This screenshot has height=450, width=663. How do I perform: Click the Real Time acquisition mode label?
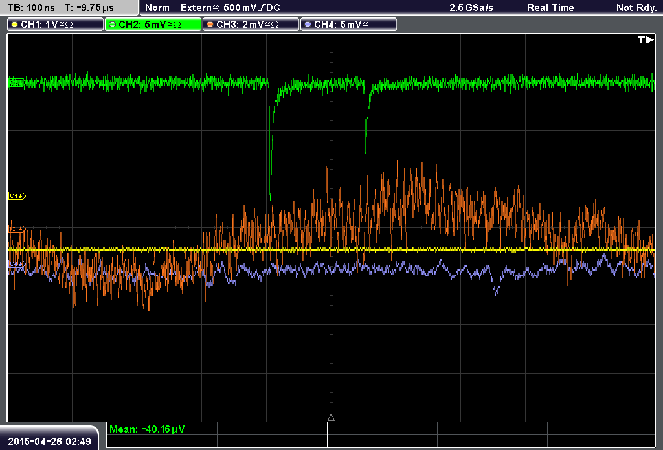point(550,8)
